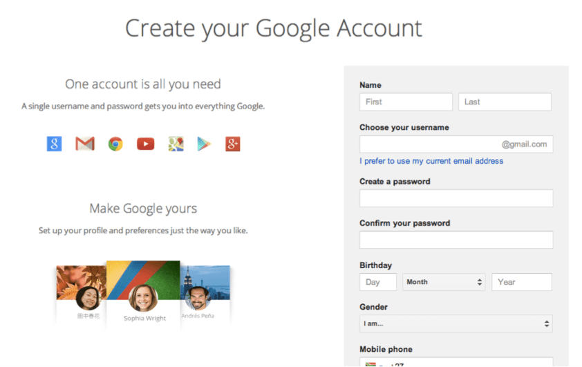Click the 'Confirm your password' label

[x=405, y=223]
